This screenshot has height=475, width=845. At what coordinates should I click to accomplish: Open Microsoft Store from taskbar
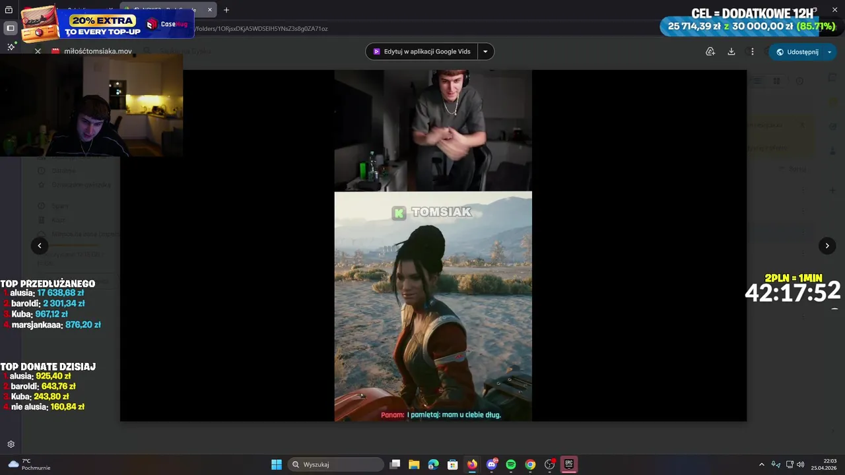pyautogui.click(x=453, y=464)
